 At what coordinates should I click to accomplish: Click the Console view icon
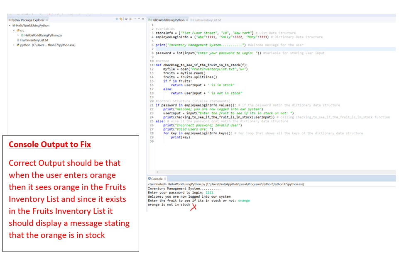pyautogui.click(x=149, y=179)
